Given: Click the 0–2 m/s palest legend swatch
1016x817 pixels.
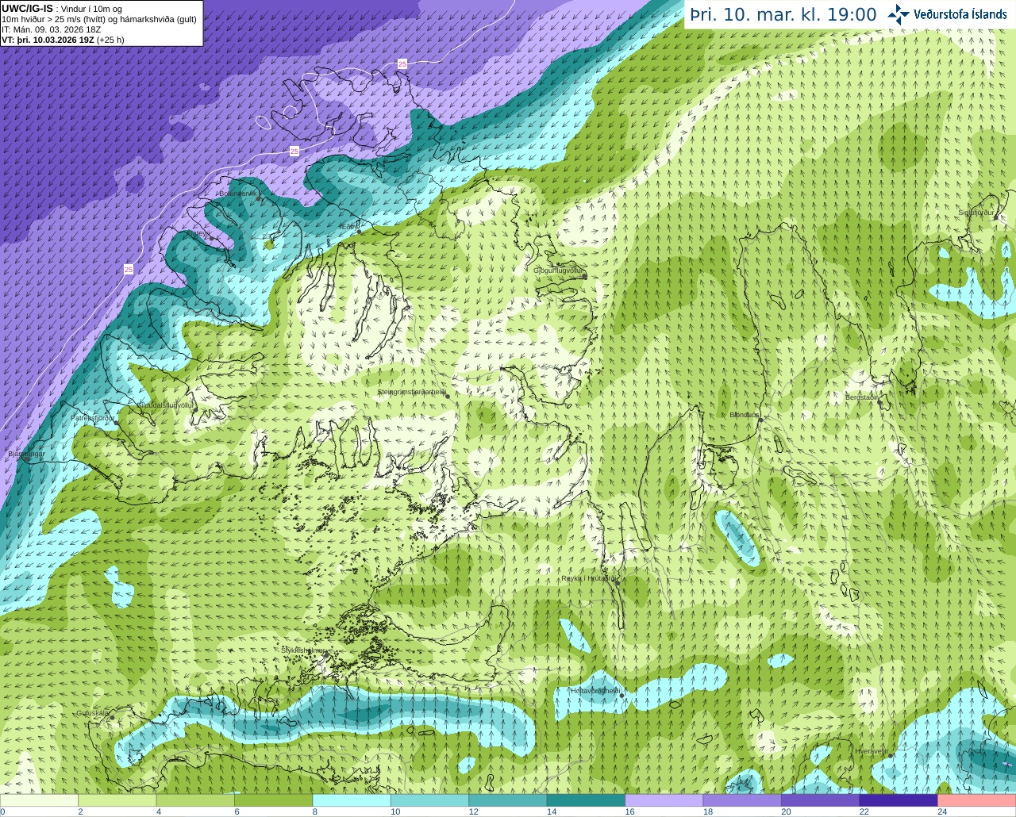Looking at the screenshot, I should (x=39, y=800).
